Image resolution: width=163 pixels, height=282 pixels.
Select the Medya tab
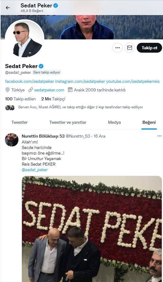114,123
